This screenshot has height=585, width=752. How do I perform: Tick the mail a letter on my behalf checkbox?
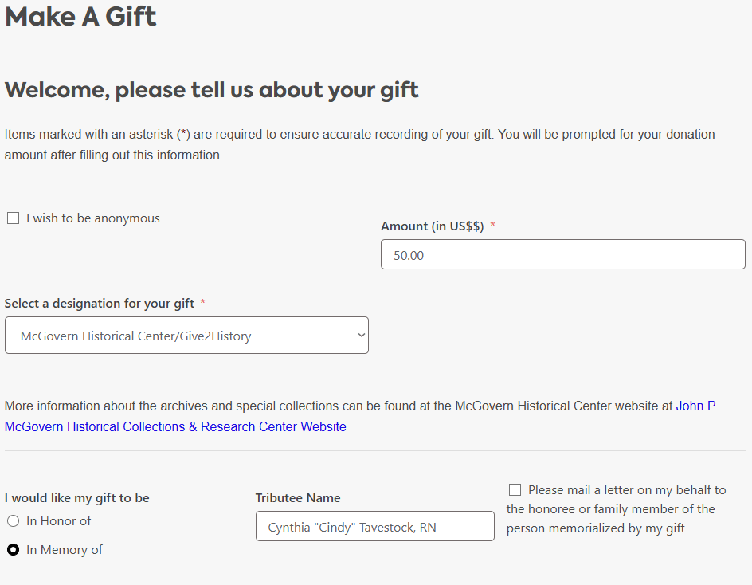click(515, 490)
